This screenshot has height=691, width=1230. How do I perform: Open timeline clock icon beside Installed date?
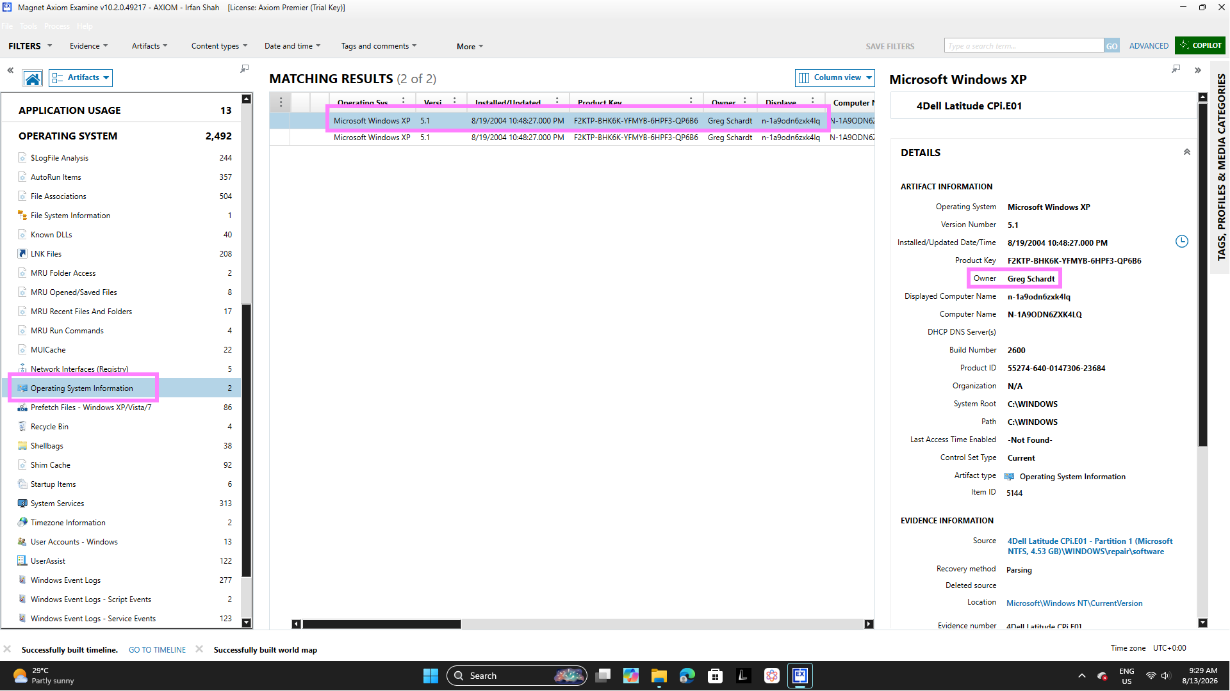point(1182,241)
